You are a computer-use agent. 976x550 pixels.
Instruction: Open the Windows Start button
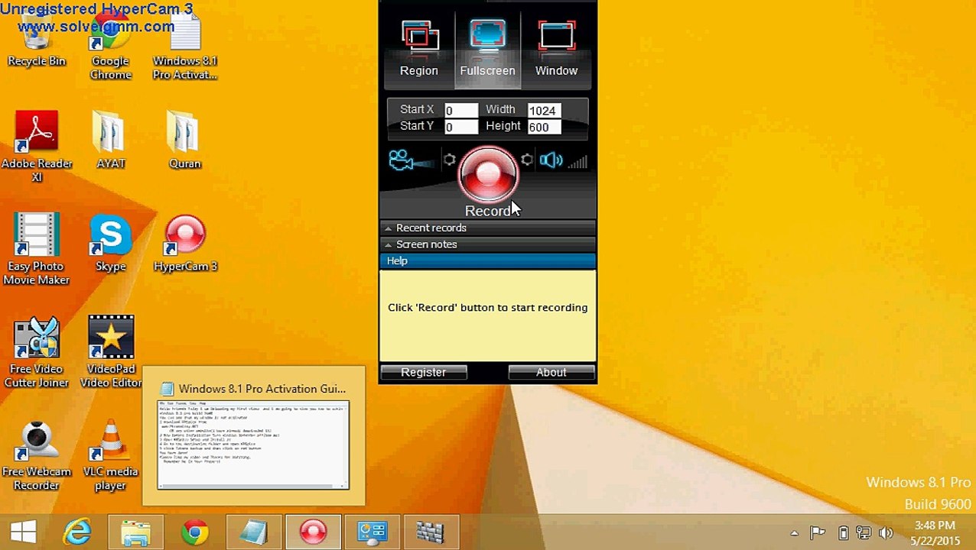pyautogui.click(x=23, y=532)
